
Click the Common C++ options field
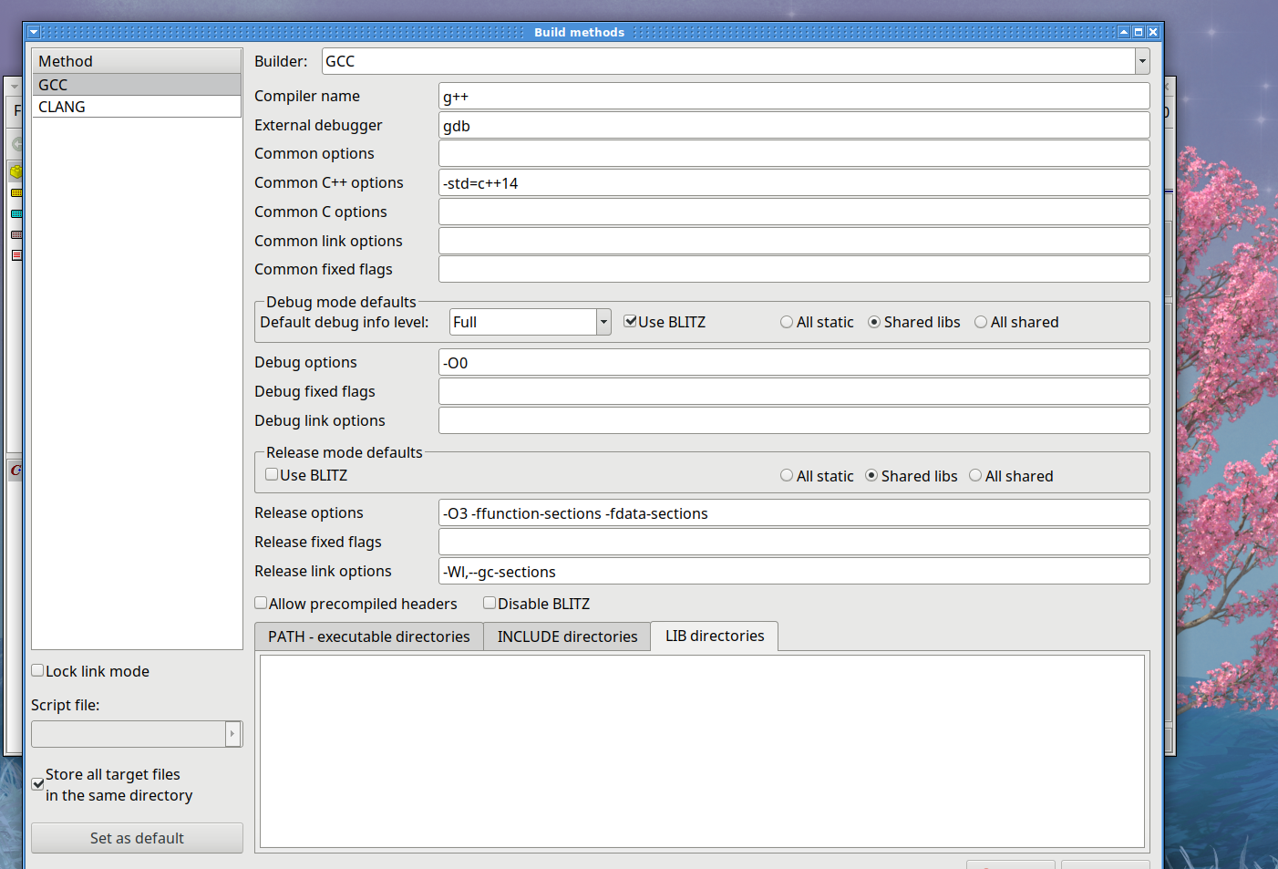793,183
